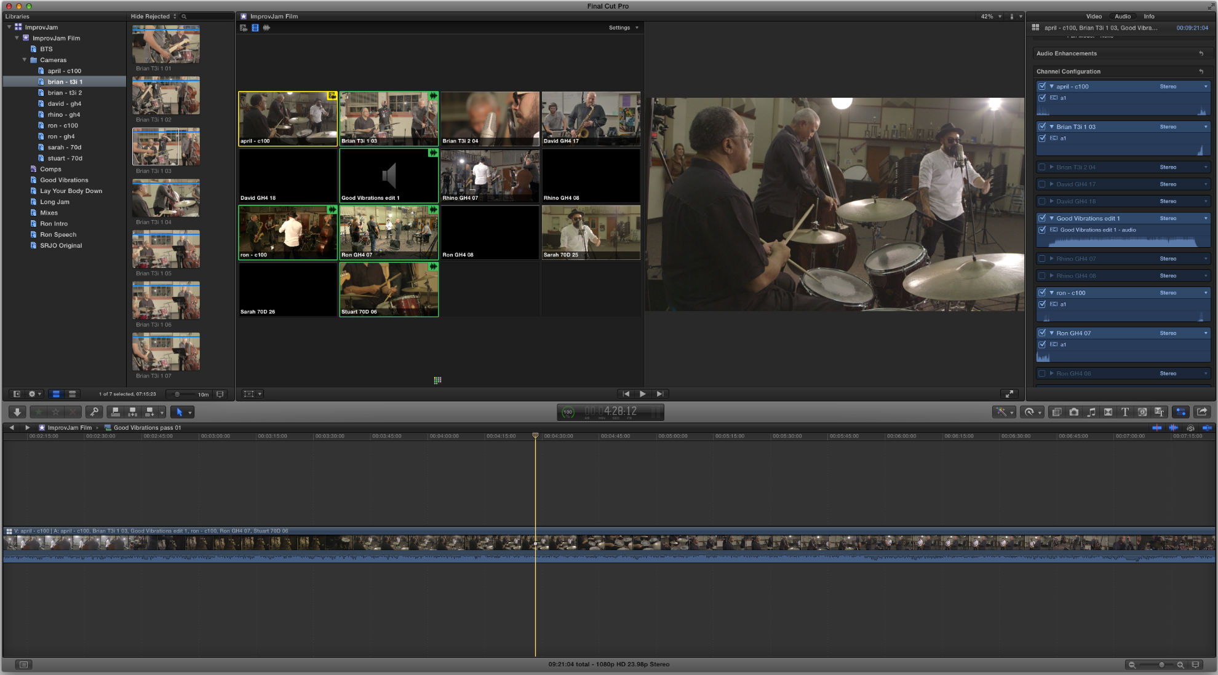Click the Import Media arrow button
This screenshot has height=675, width=1218.
(x=17, y=412)
